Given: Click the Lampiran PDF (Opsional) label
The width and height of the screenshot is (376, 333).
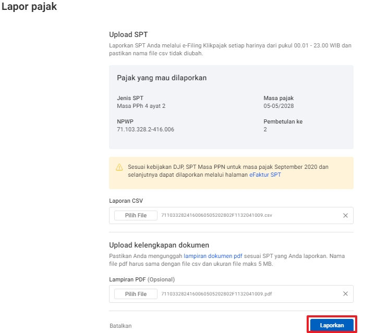Looking at the screenshot, I should pyautogui.click(x=141, y=279).
